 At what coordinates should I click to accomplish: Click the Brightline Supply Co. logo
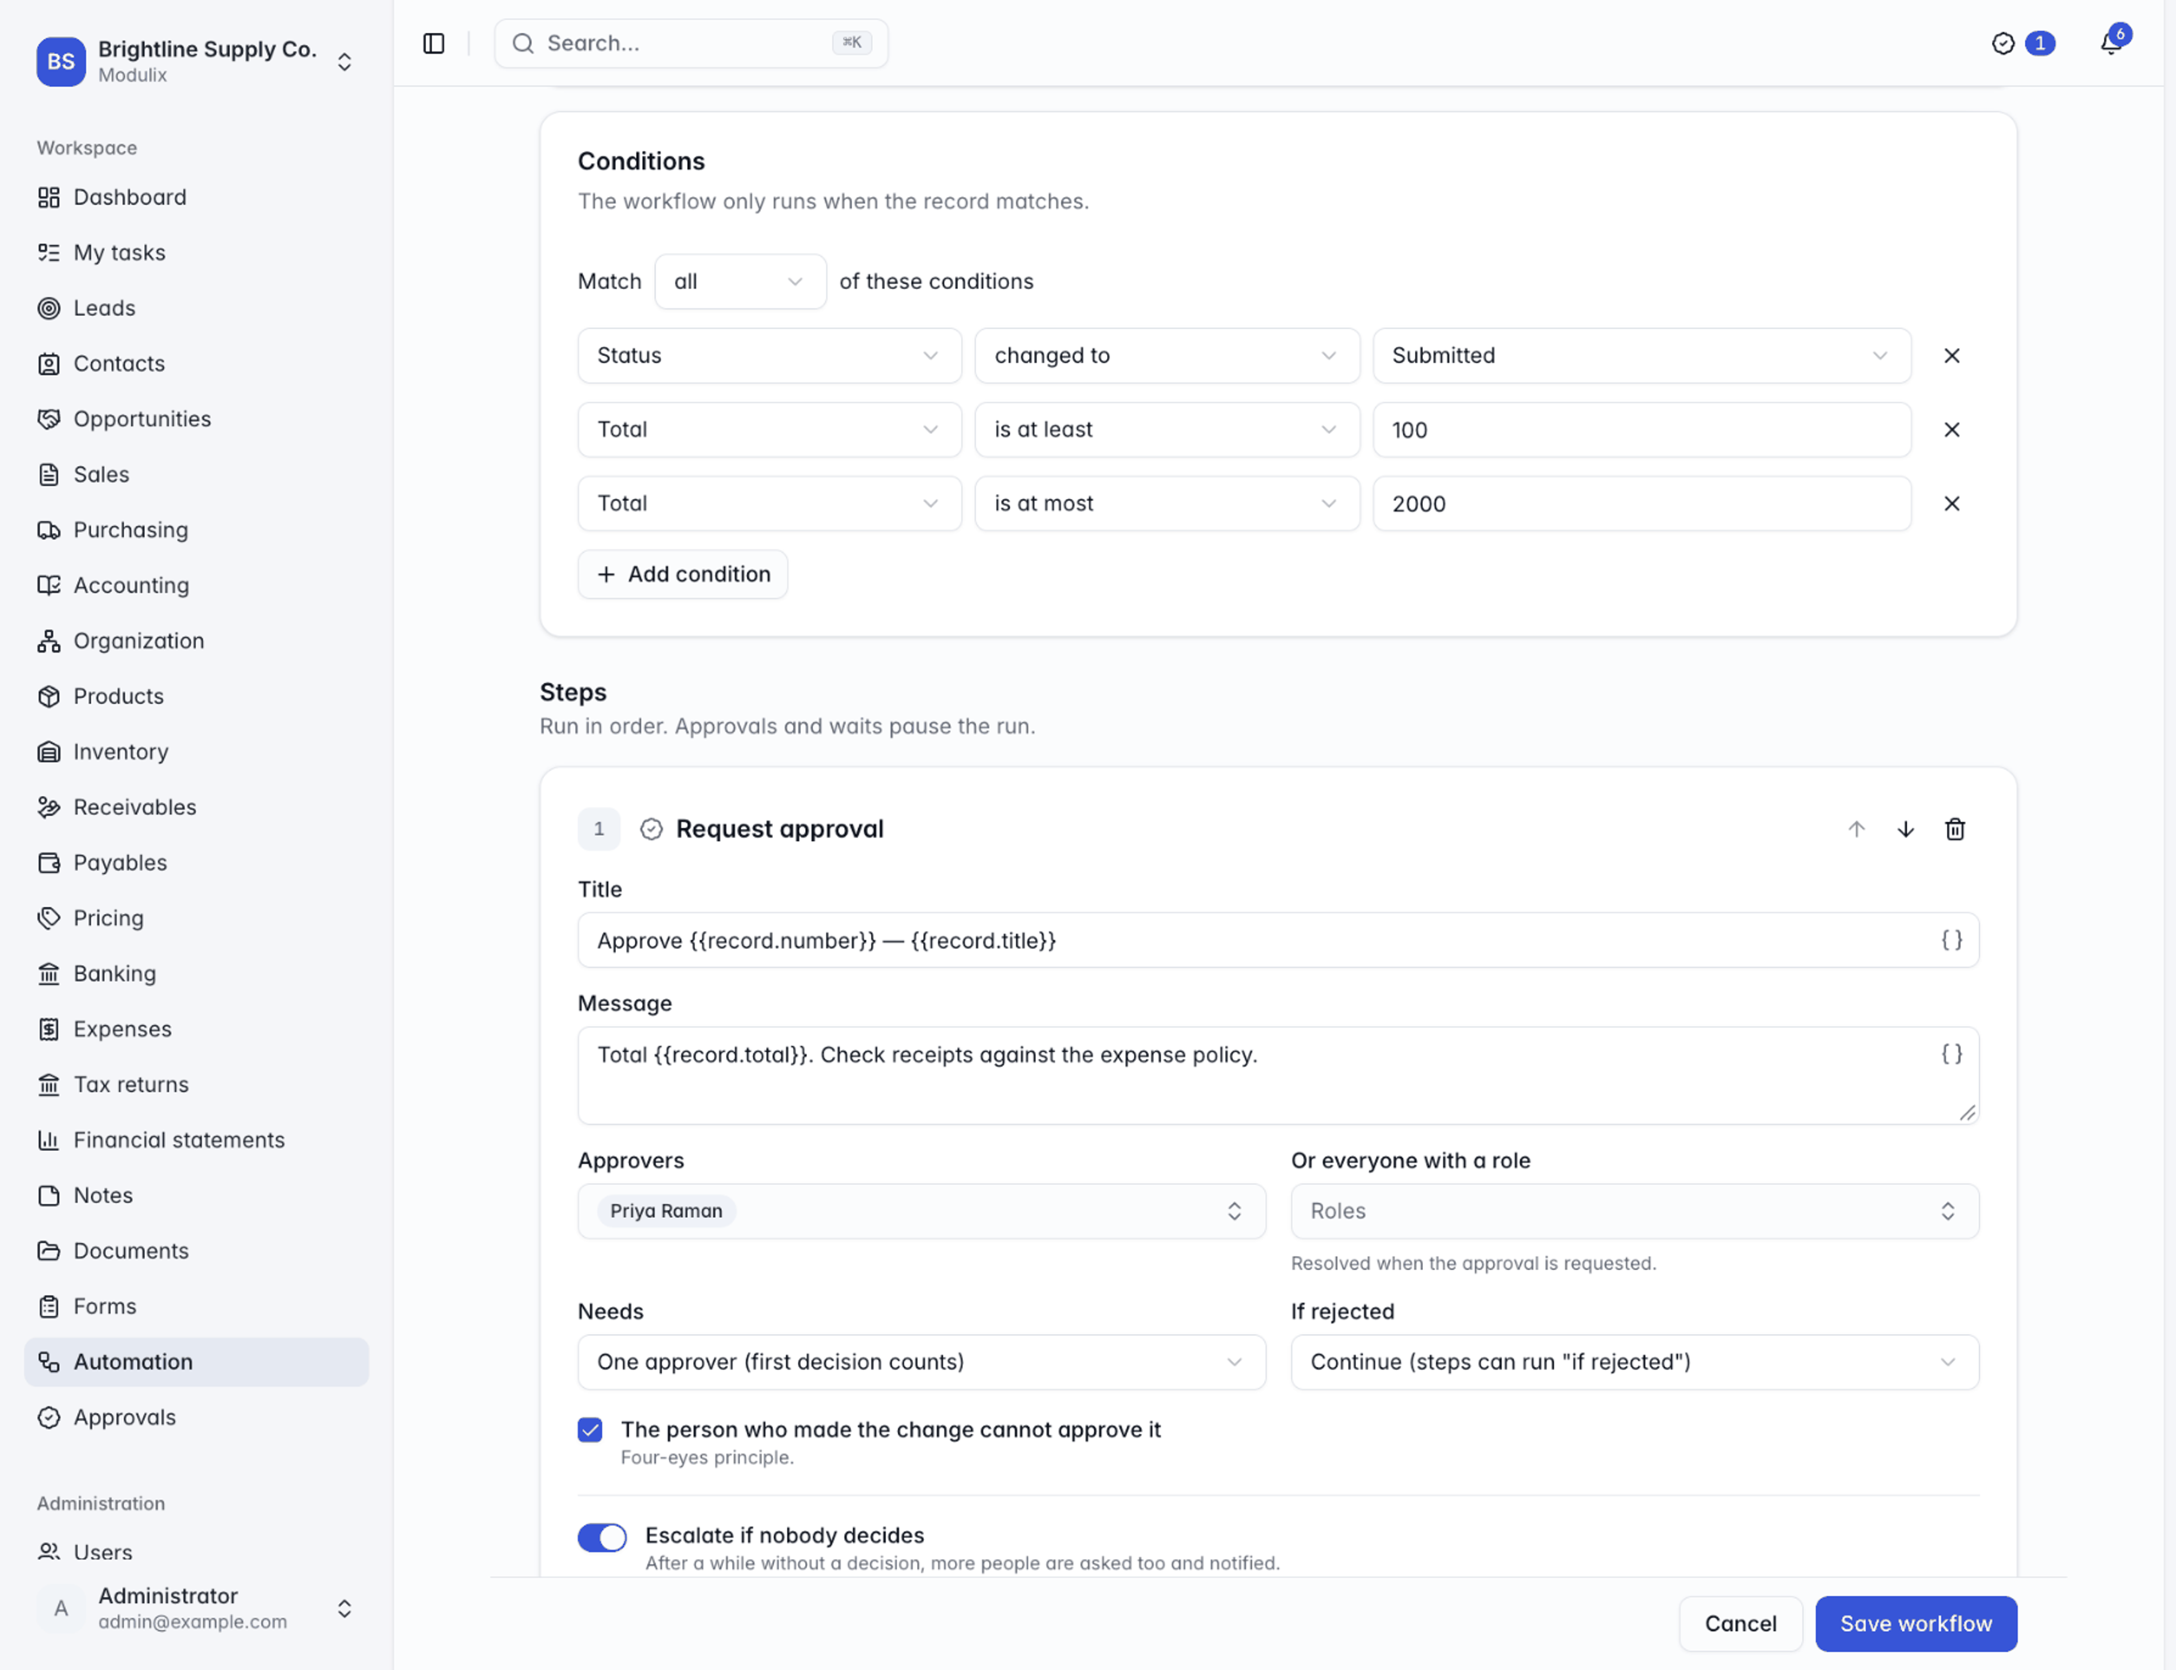(x=61, y=62)
